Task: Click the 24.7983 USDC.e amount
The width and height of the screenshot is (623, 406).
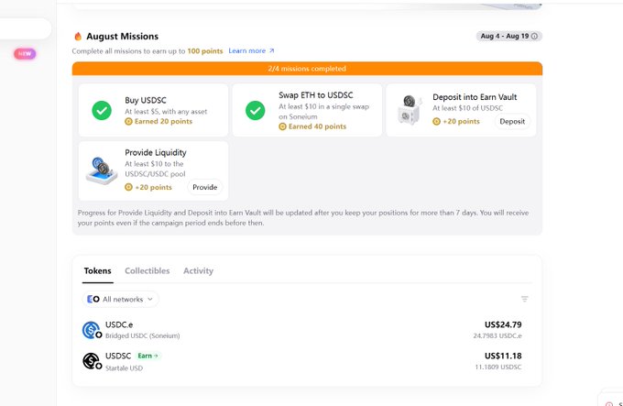Action: [x=497, y=336]
